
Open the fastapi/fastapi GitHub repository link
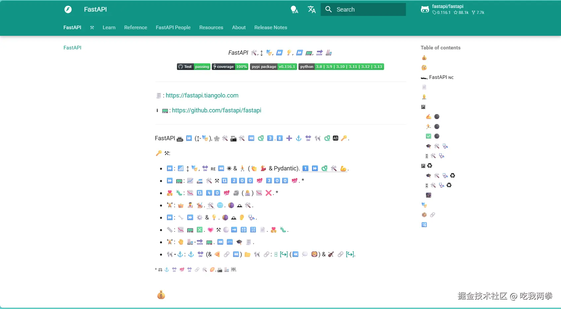pos(453,9)
